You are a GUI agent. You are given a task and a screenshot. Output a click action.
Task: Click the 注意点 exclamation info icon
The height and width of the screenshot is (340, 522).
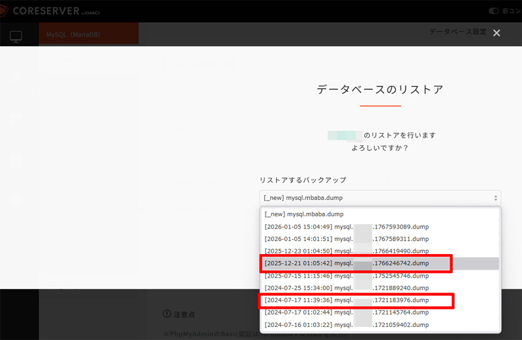[166, 314]
